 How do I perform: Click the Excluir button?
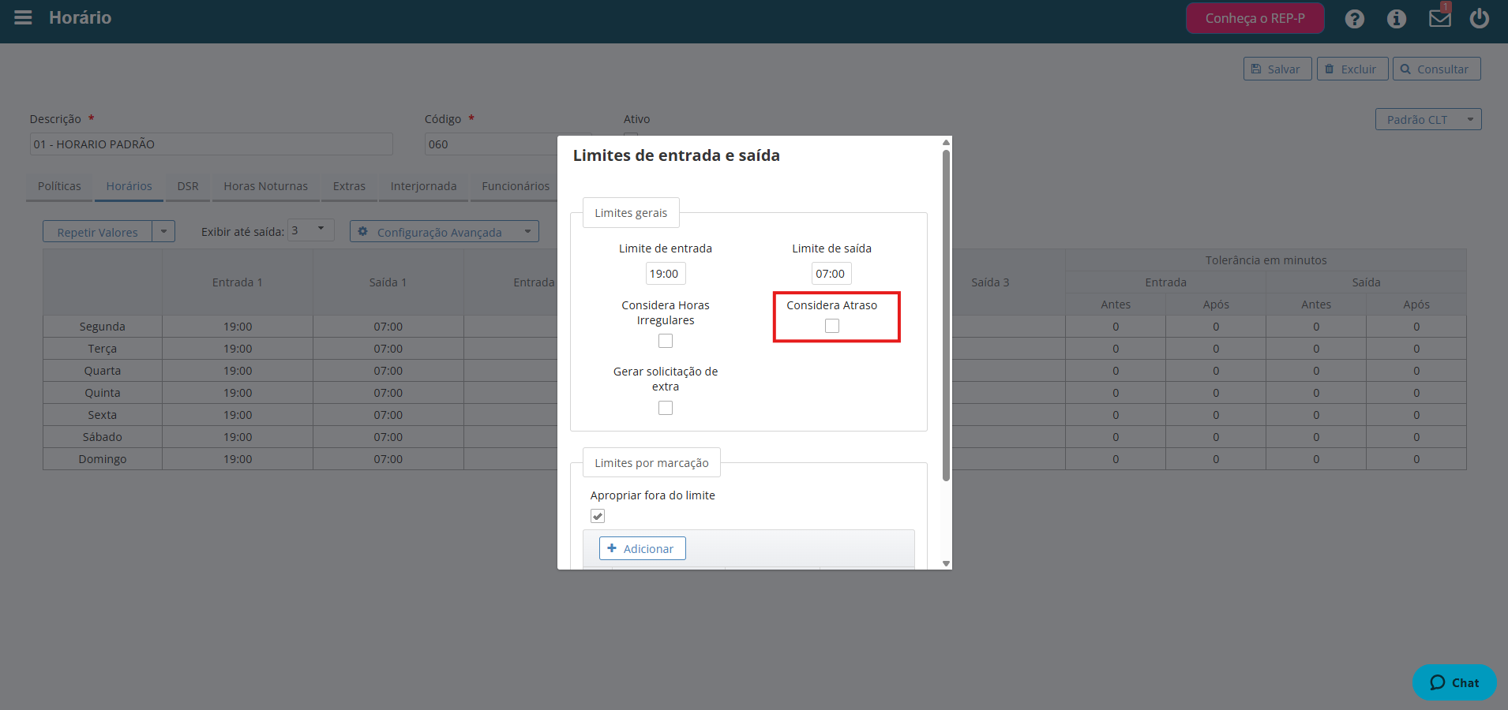[1352, 69]
